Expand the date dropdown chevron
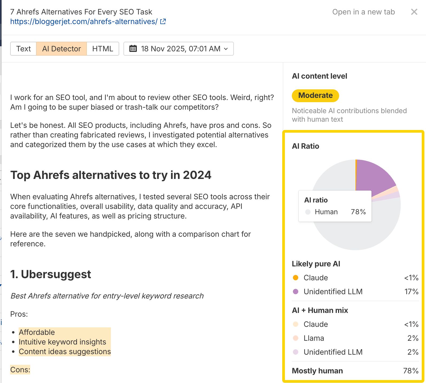 click(226, 49)
